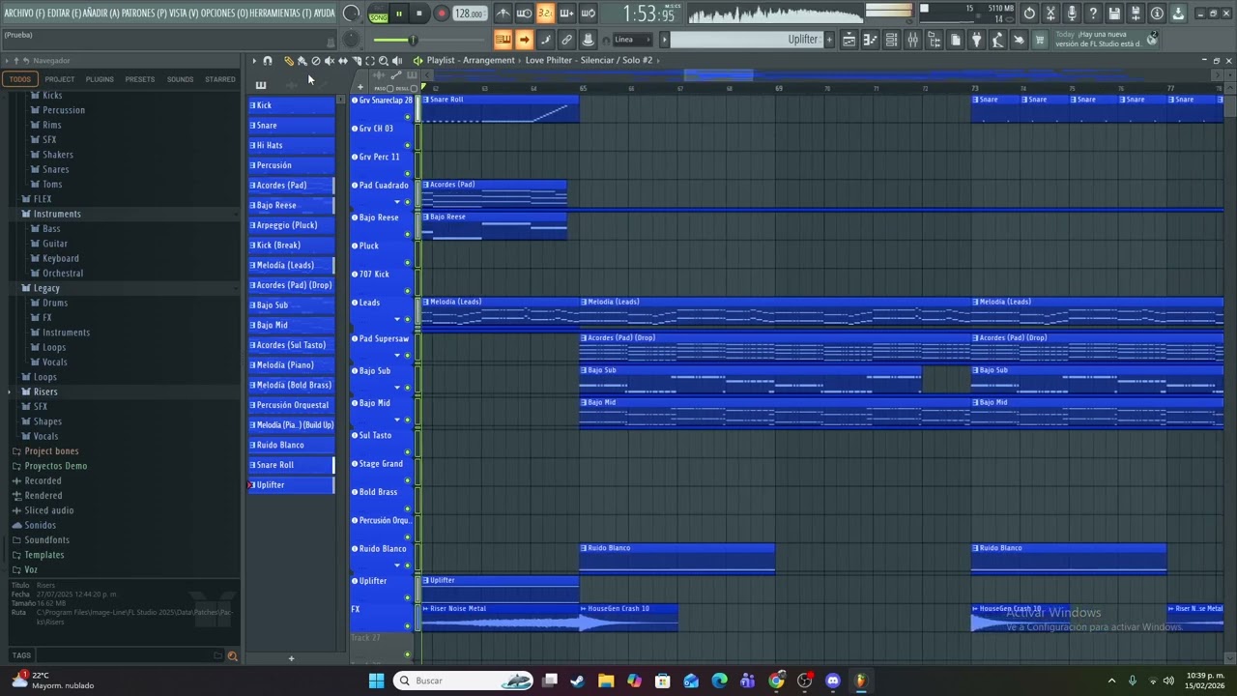
Task: Click the record button
Action: (x=441, y=14)
